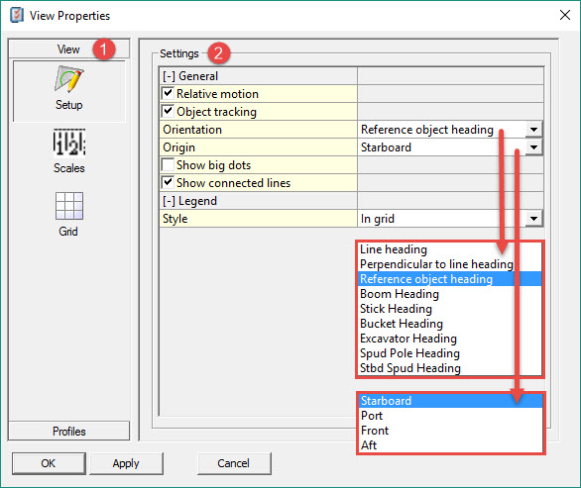The image size is (581, 488).
Task: Open the Origin dropdown arrow
Action: pos(533,147)
